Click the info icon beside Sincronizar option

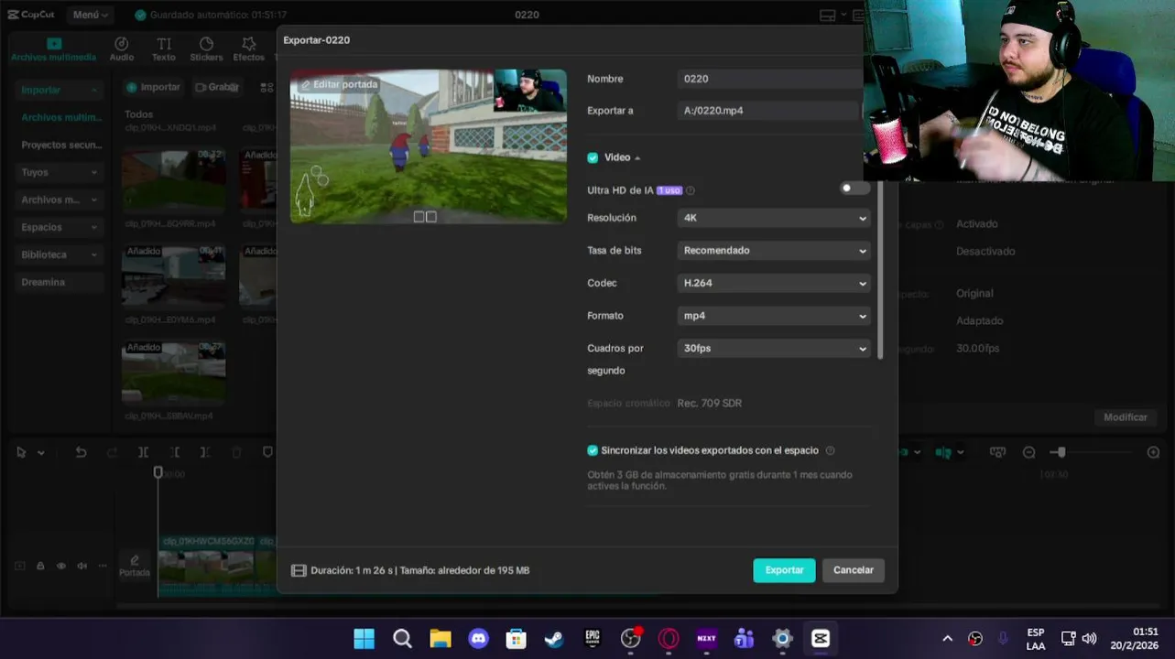point(830,450)
